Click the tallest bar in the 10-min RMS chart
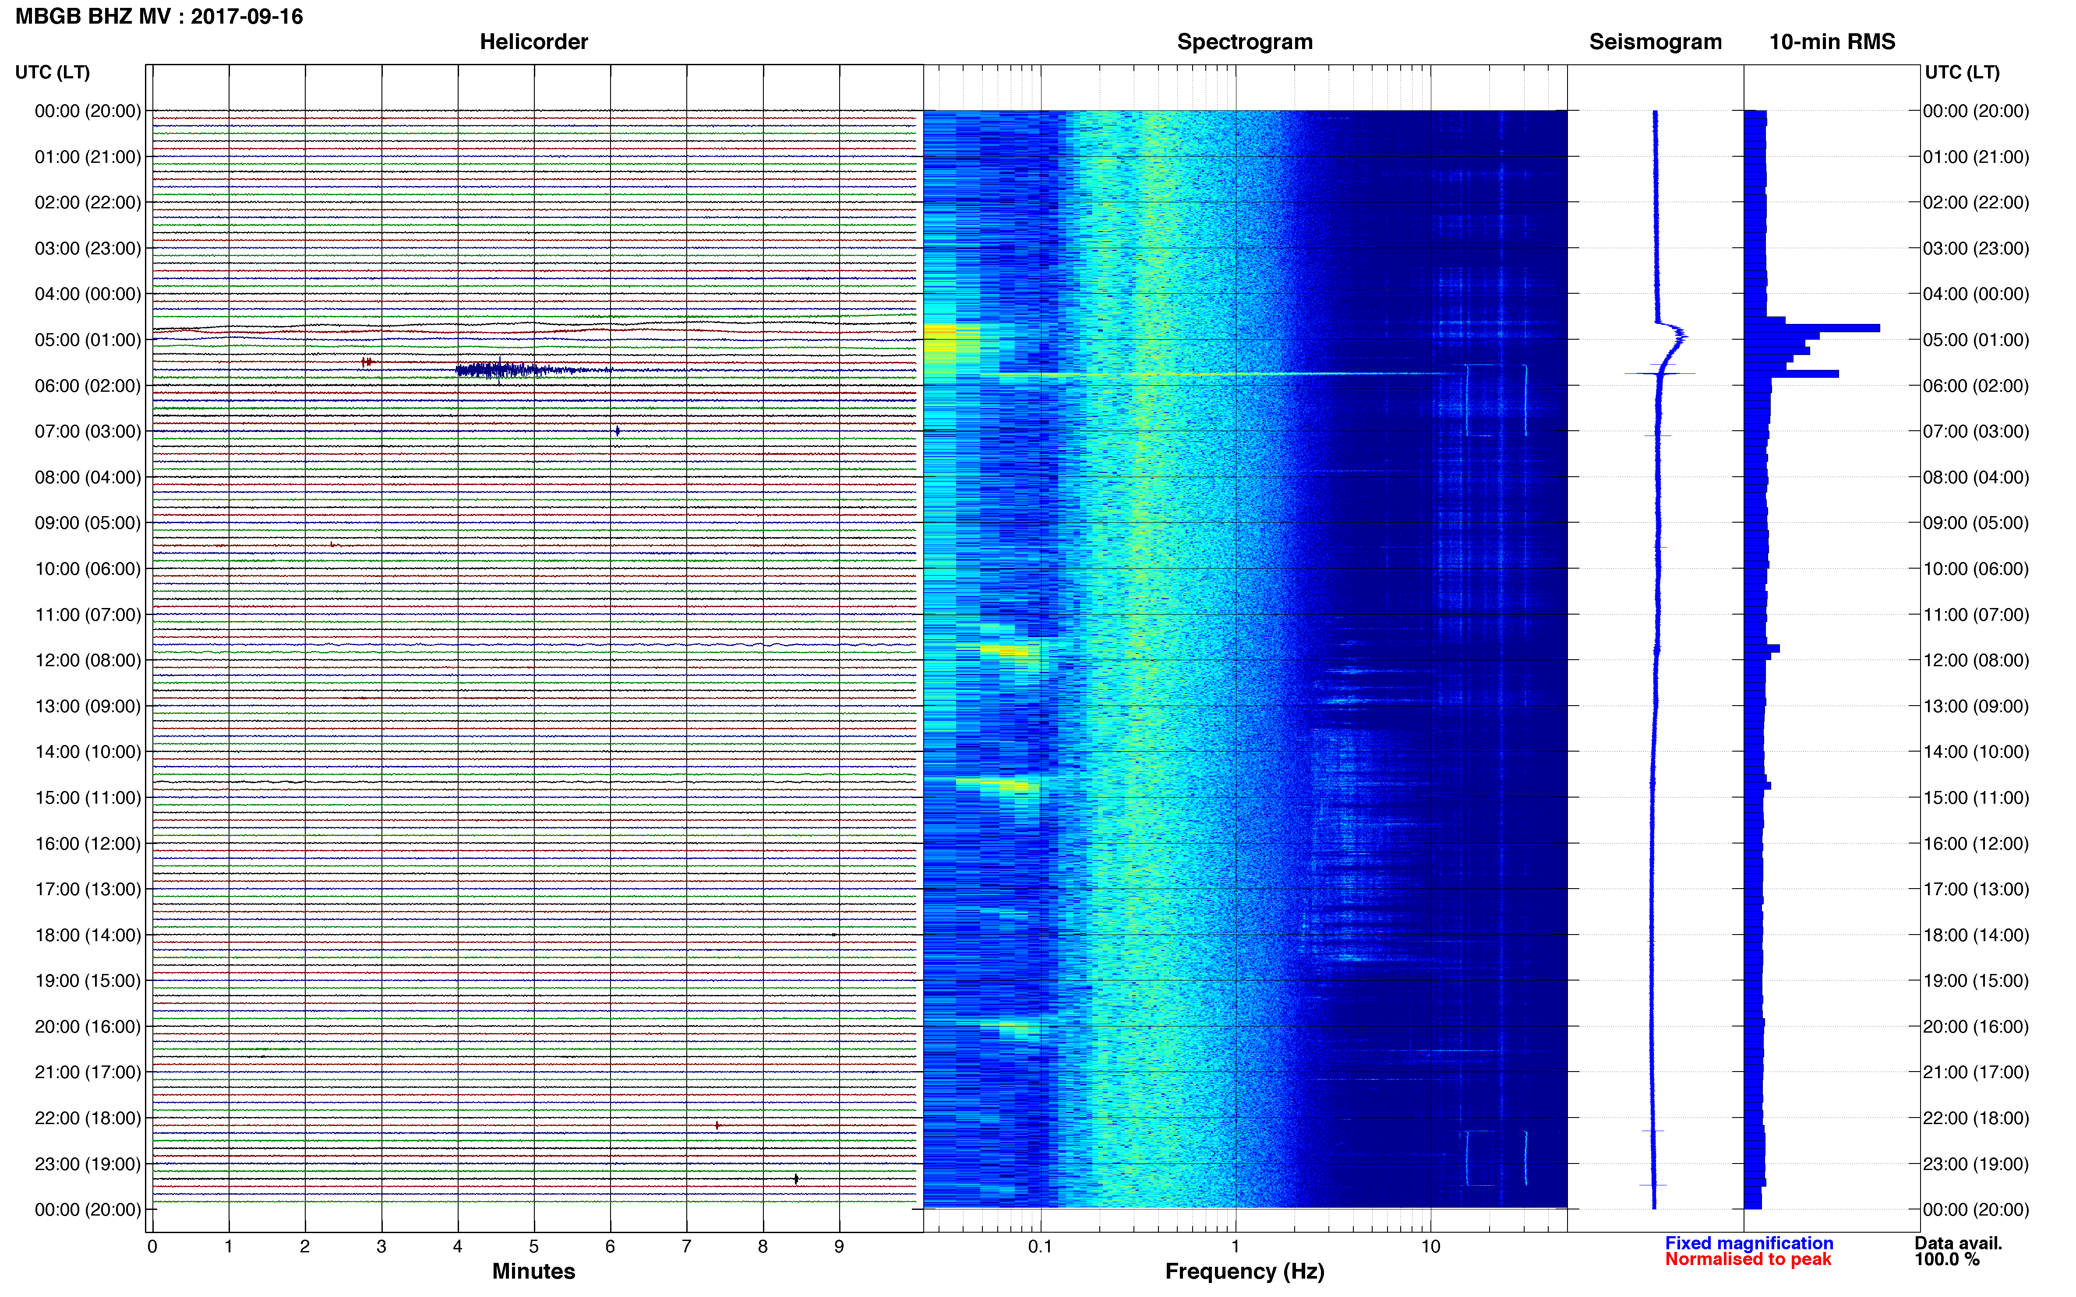 coord(1811,329)
